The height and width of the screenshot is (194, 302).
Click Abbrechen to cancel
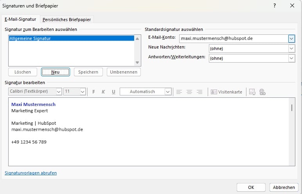284,187
